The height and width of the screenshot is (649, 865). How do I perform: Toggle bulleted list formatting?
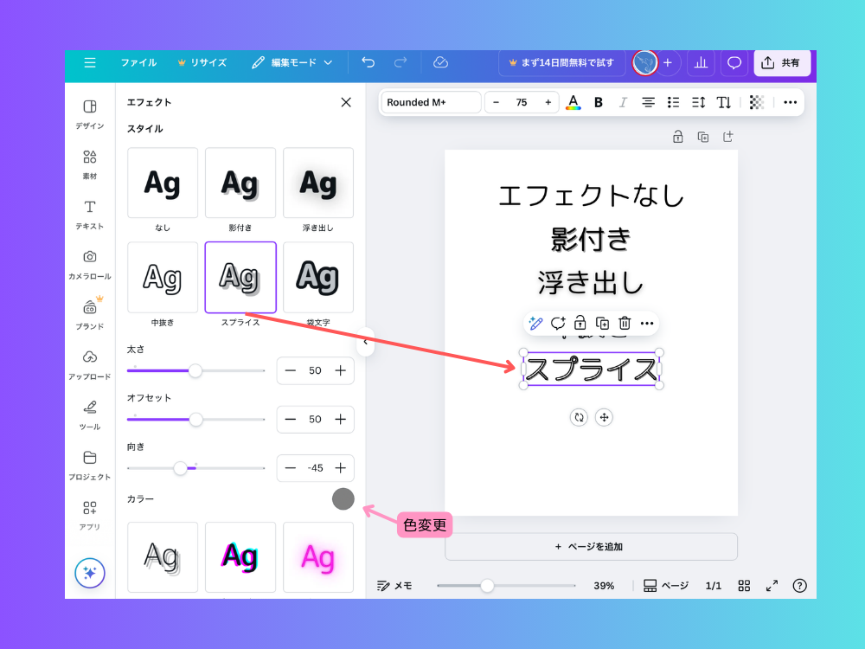(x=673, y=102)
